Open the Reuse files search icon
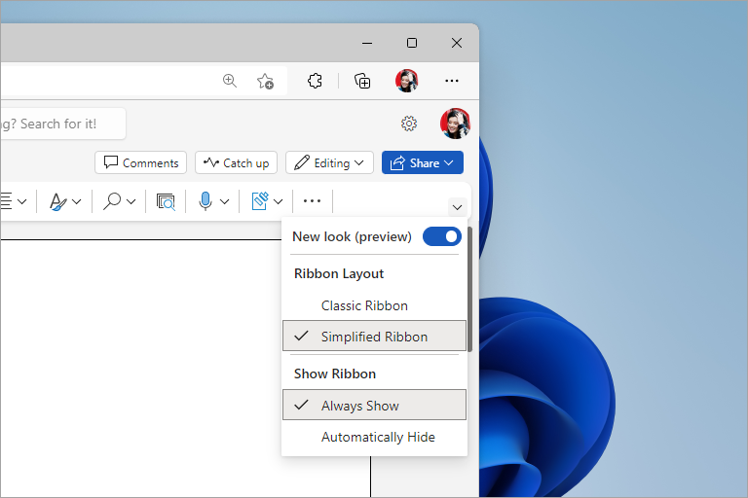Image resolution: width=748 pixels, height=498 pixels. tap(166, 201)
